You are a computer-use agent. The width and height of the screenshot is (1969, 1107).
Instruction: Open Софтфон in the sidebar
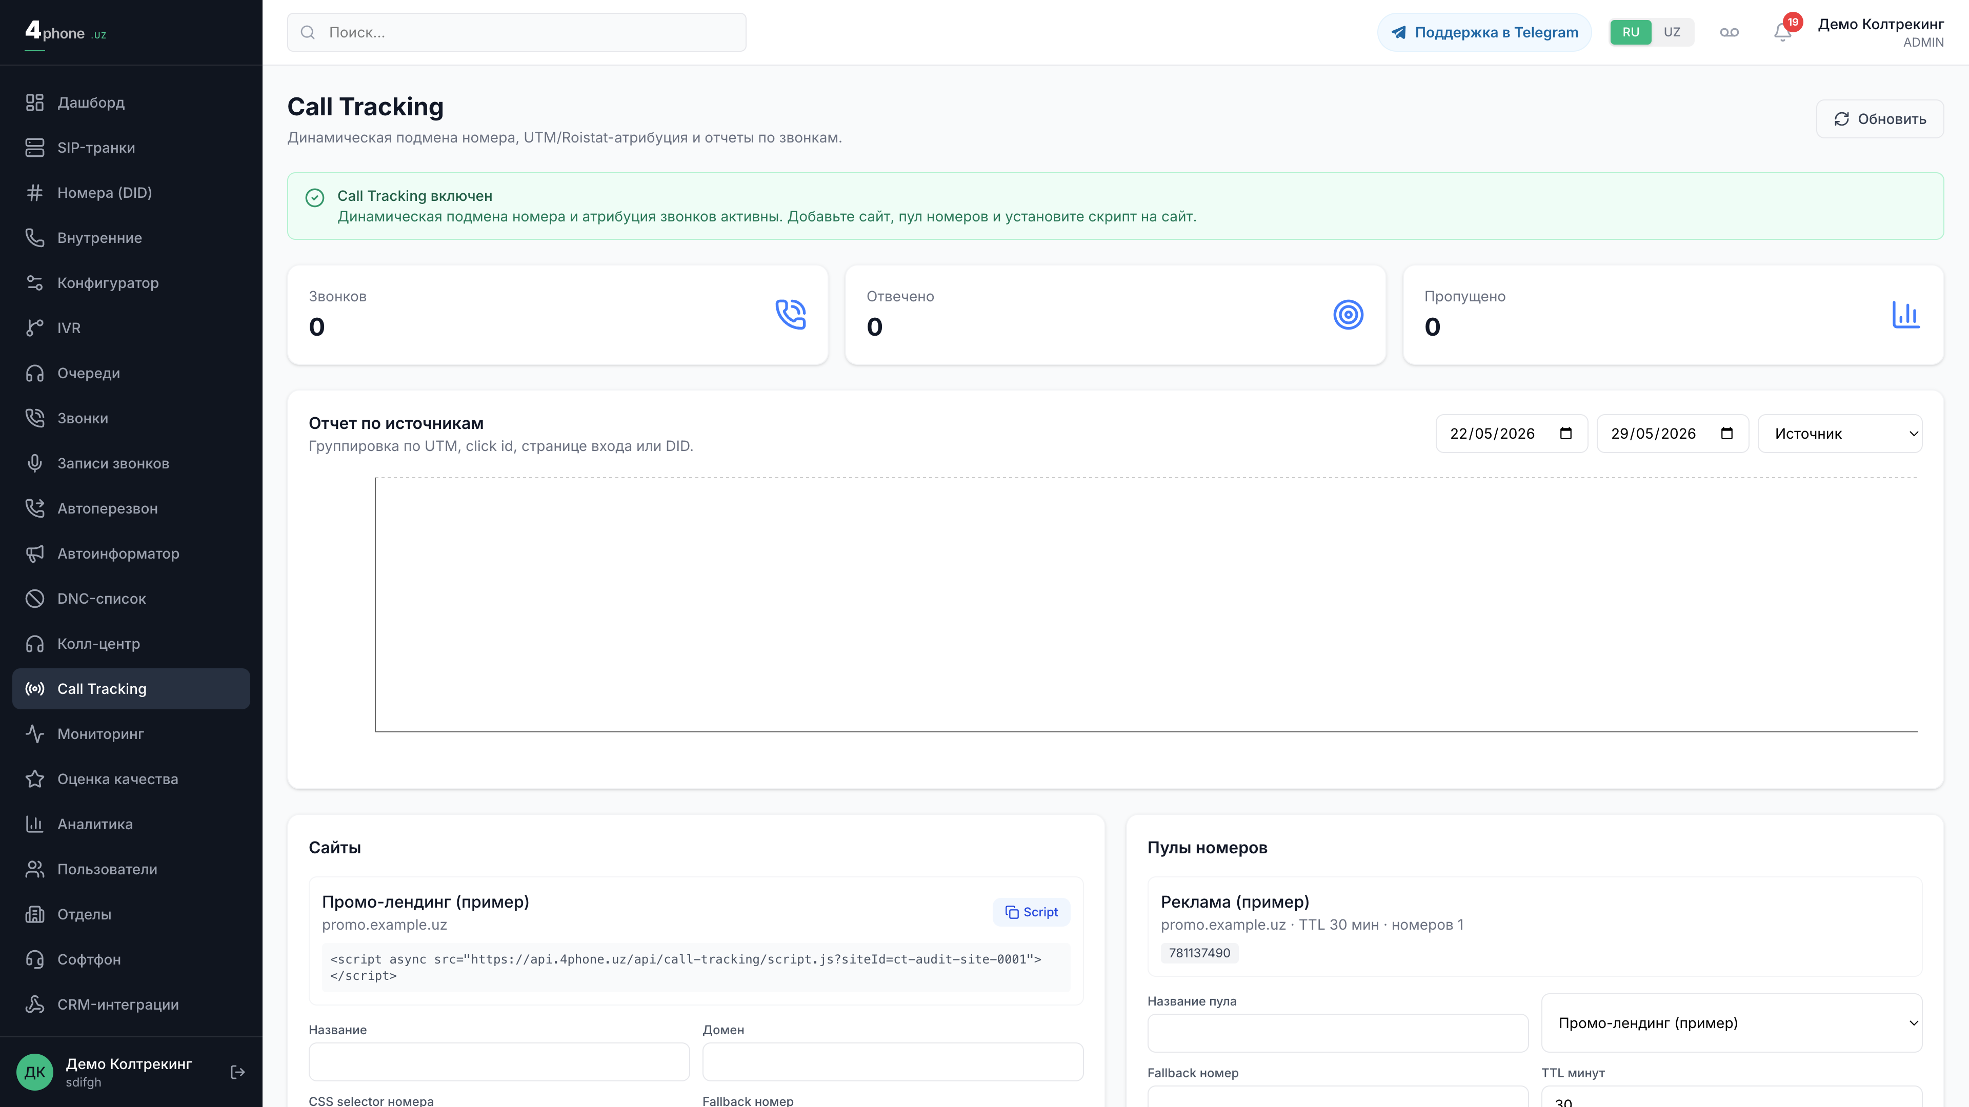coord(131,959)
